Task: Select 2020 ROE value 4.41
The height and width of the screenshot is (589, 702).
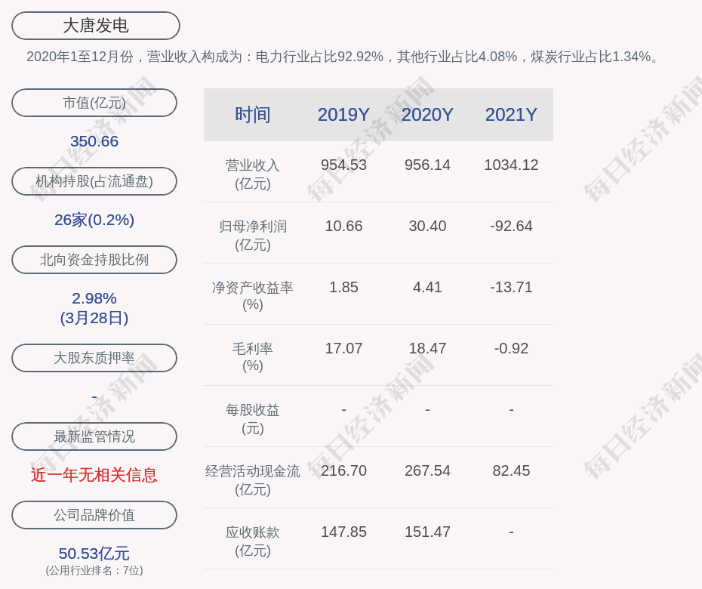Action: point(427,287)
